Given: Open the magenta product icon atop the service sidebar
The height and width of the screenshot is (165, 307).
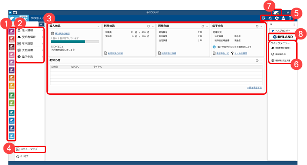Looking at the screenshot, I should (12, 32).
